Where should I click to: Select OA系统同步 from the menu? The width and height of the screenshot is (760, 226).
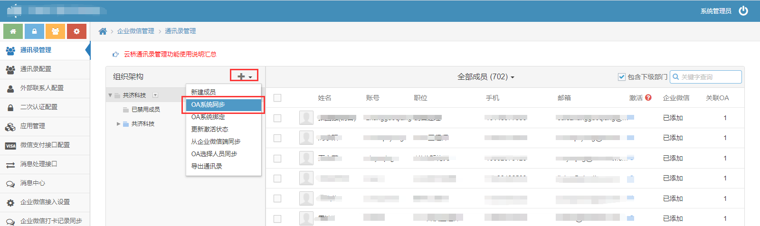pos(222,104)
